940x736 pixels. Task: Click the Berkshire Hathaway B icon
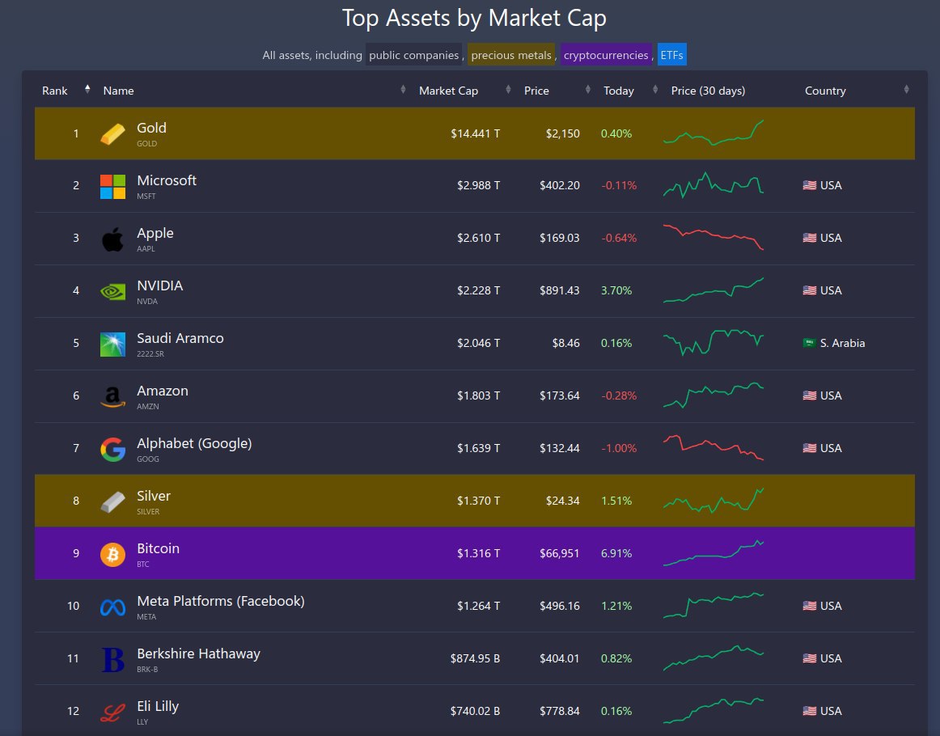point(112,658)
